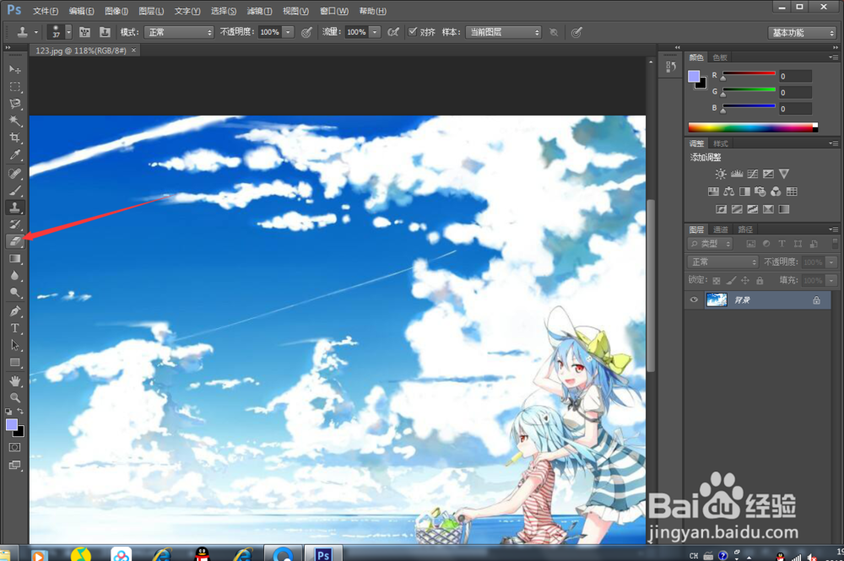Select the Pen tool
The width and height of the screenshot is (844, 561).
15,311
